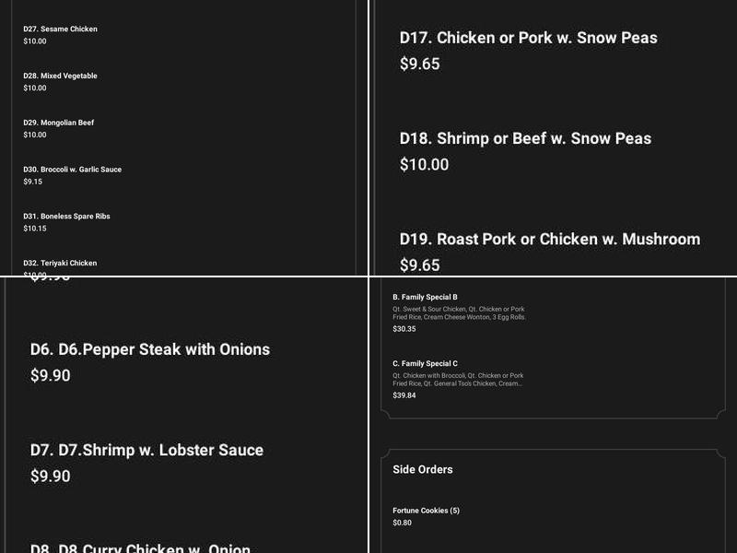
Task: Click the Side Orders section header
Action: pyautogui.click(x=423, y=469)
